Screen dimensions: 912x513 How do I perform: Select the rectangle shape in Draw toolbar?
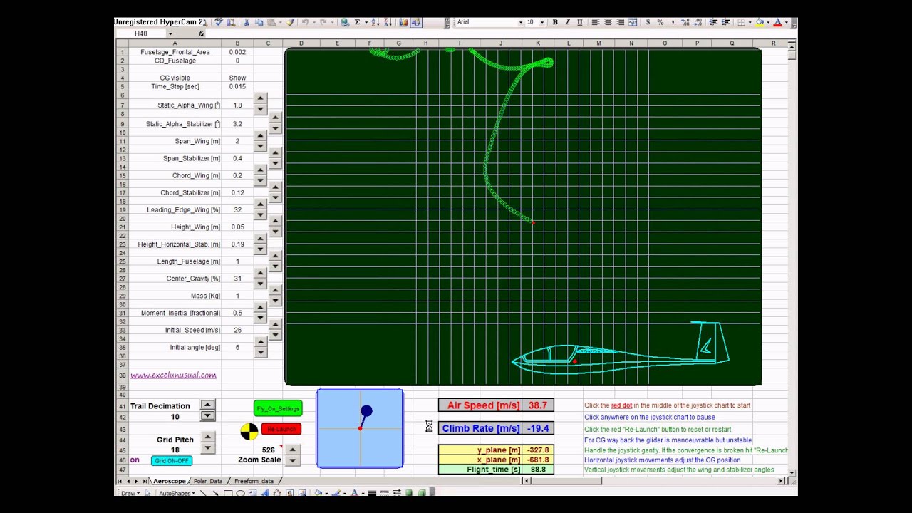tap(228, 493)
